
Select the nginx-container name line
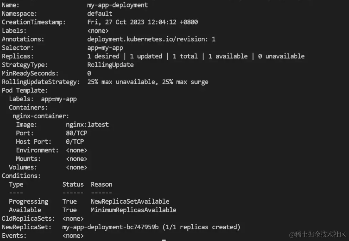[41, 116]
